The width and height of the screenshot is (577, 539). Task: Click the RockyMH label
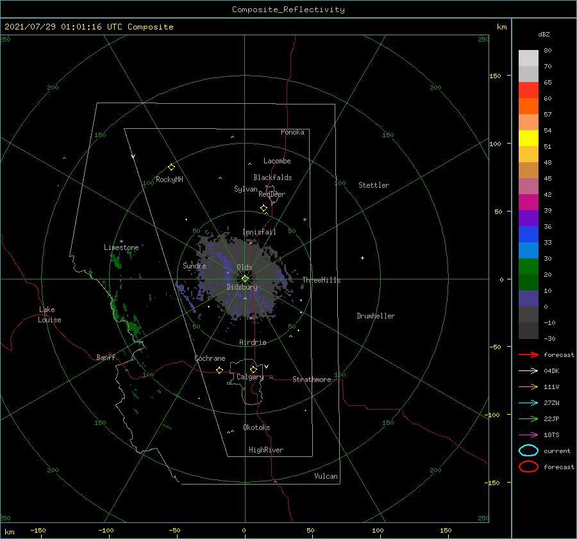169,179
